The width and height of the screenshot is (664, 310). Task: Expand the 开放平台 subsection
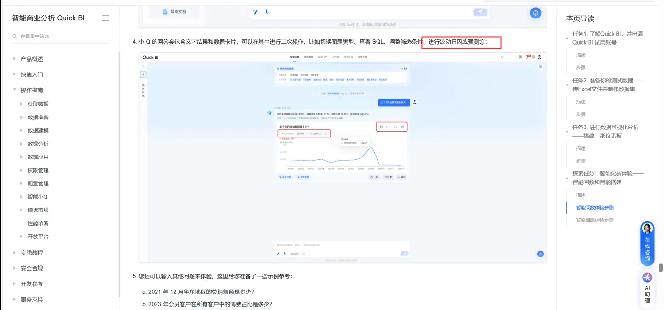tap(21, 236)
